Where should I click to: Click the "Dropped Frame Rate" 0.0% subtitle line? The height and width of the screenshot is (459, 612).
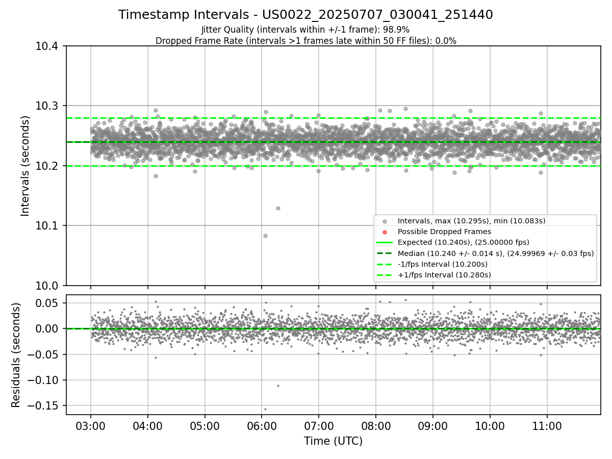pyautogui.click(x=305, y=41)
